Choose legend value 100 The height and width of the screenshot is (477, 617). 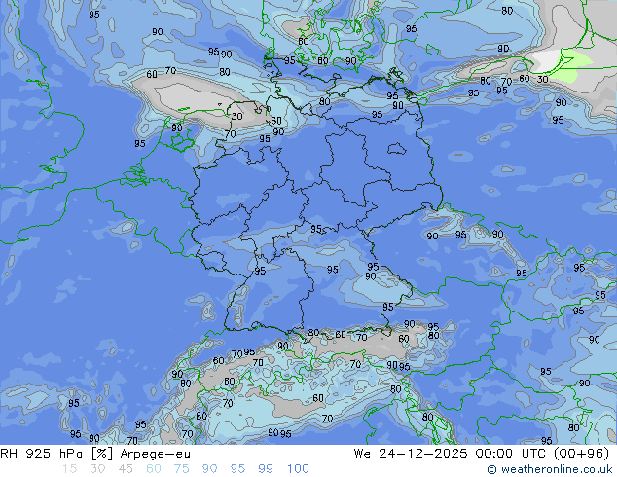[x=298, y=469]
